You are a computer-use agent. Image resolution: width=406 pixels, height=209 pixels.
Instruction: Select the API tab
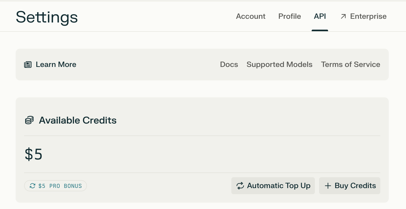pos(320,16)
